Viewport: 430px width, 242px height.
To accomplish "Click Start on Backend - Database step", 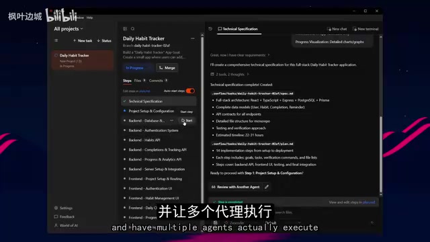I will point(187,120).
